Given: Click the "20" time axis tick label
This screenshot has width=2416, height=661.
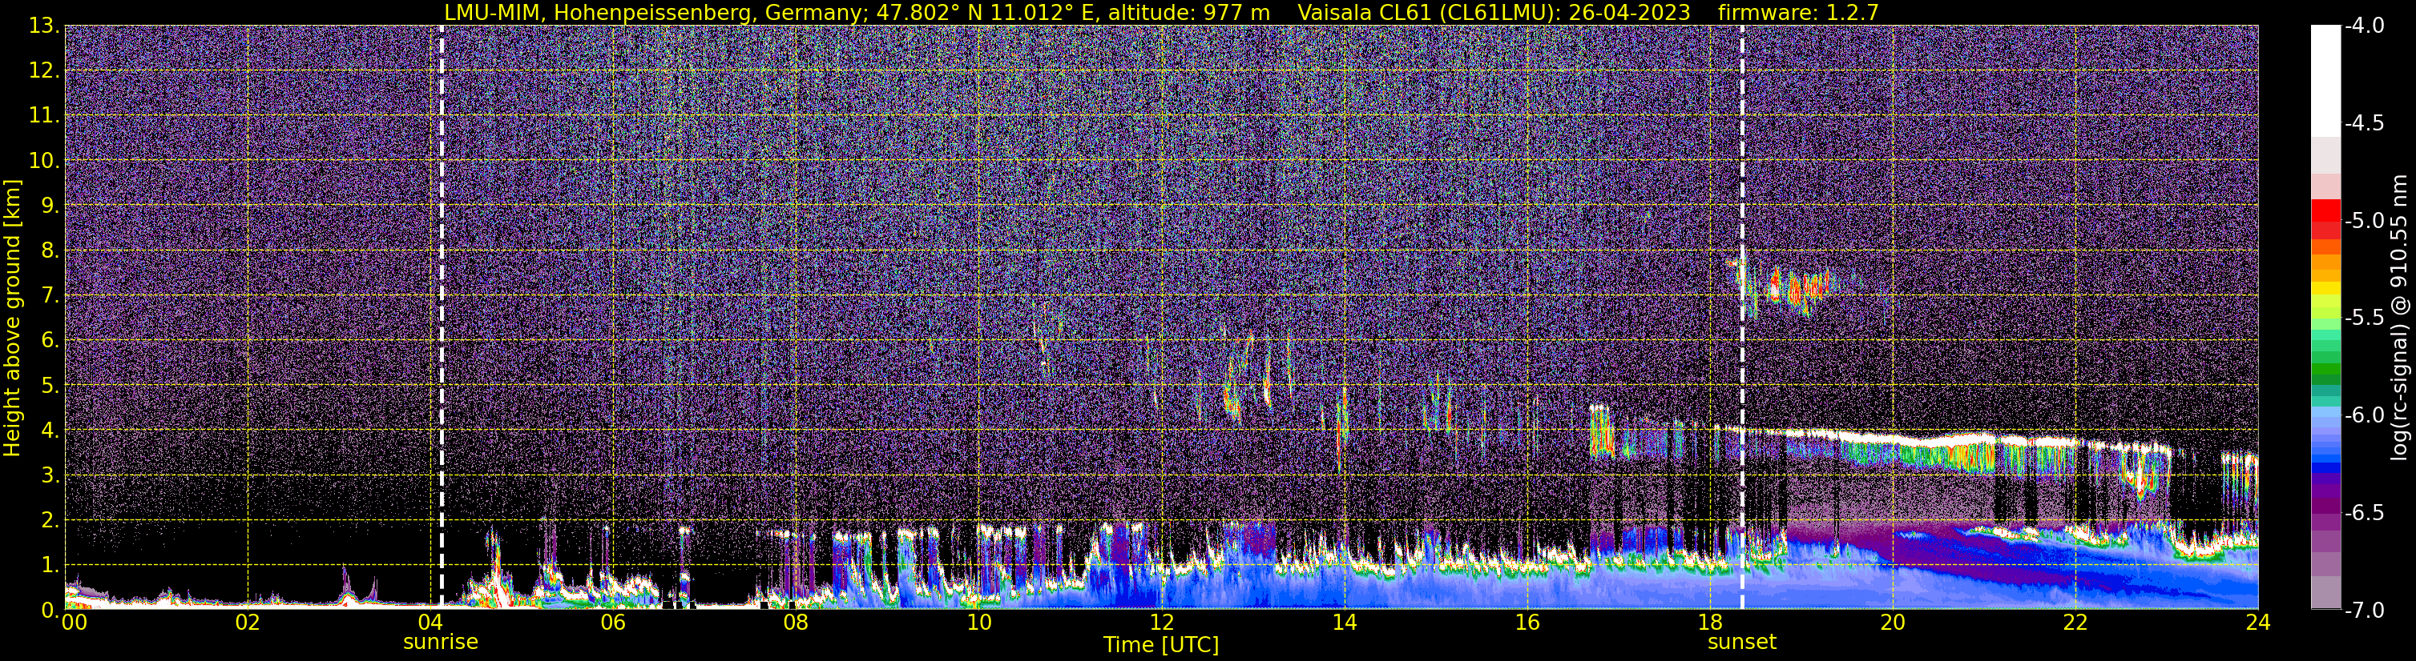Looking at the screenshot, I should pos(1894,623).
